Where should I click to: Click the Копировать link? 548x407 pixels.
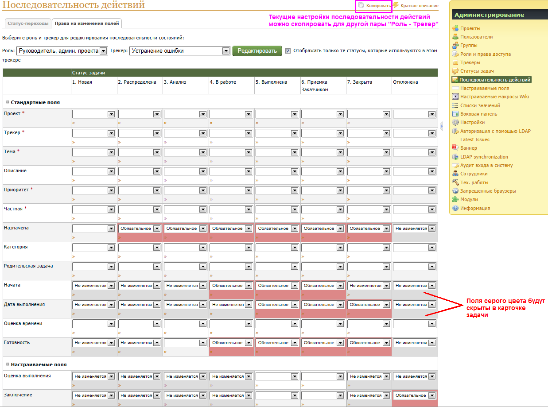(378, 6)
